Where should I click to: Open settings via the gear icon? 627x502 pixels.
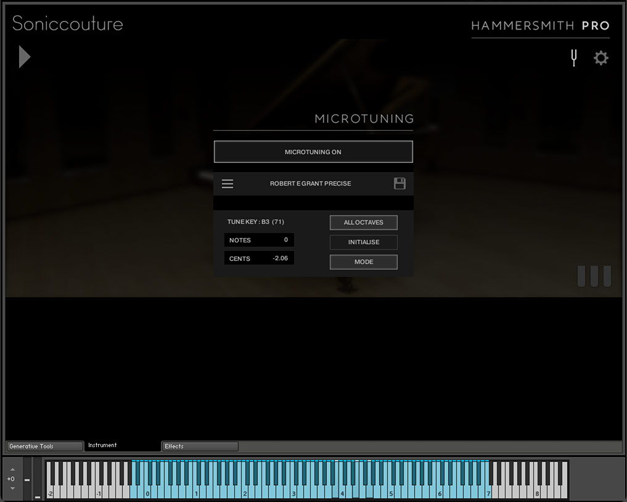(600, 58)
